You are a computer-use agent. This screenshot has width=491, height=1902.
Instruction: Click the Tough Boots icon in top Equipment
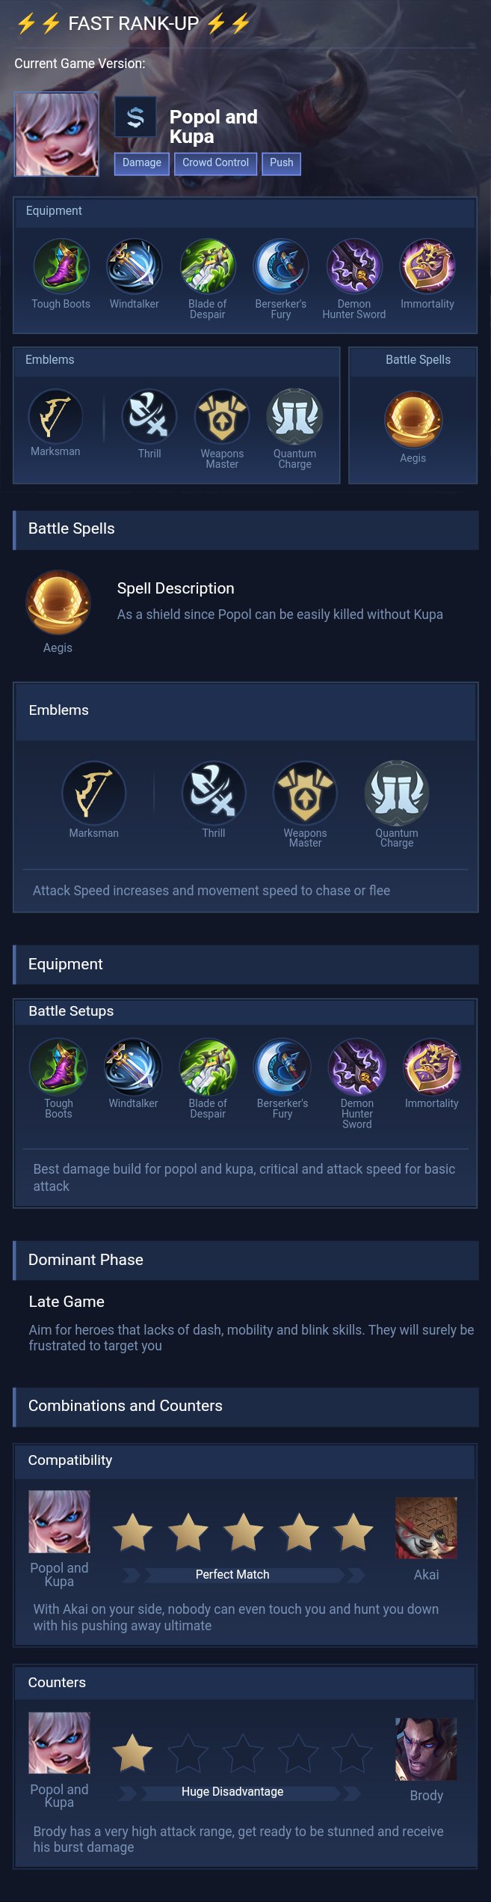coord(61,266)
